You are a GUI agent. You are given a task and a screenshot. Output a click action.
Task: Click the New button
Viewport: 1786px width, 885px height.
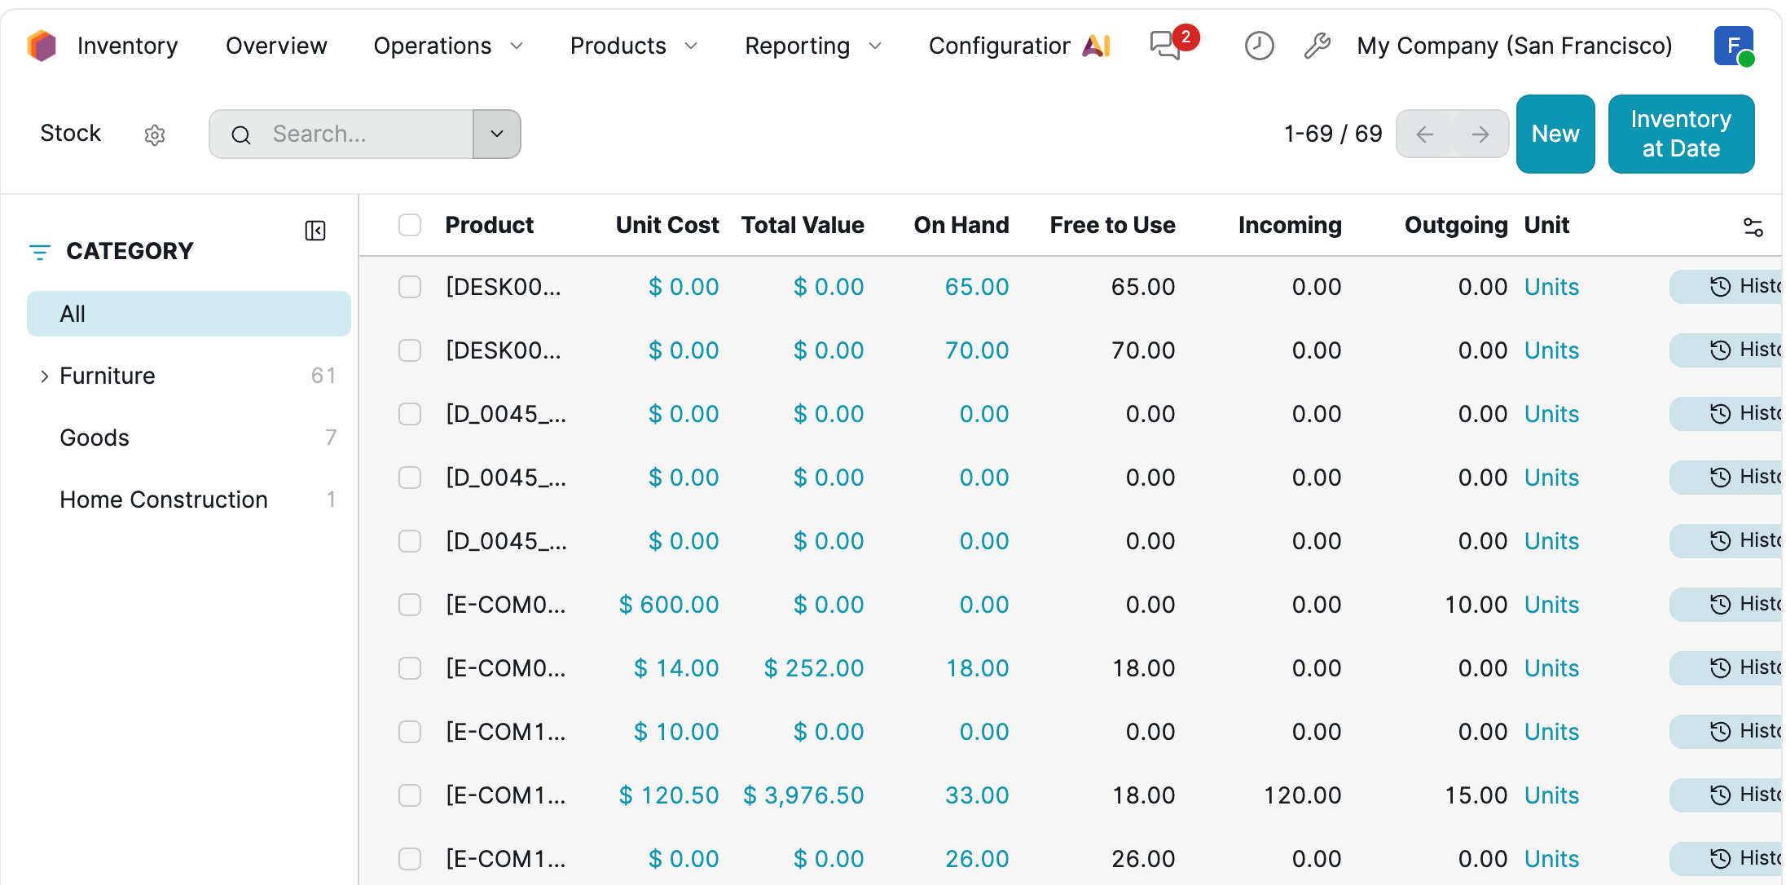tap(1555, 134)
